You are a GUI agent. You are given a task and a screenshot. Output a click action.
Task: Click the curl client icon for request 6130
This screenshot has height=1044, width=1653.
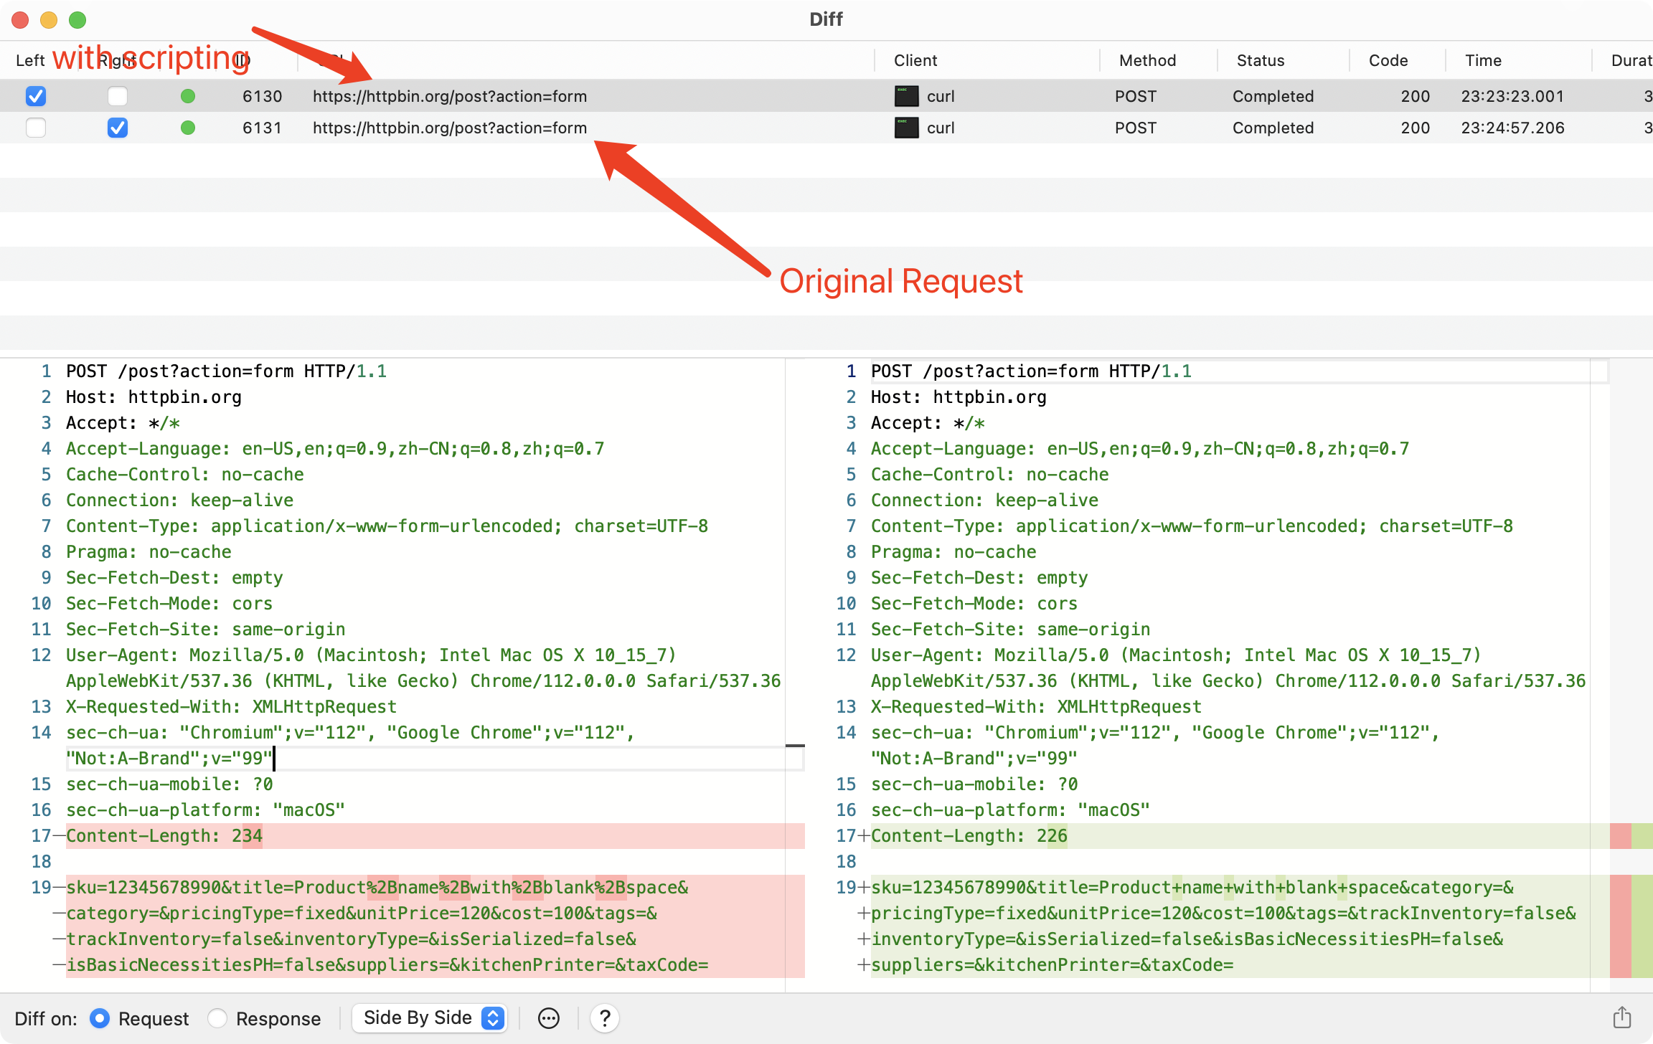click(x=906, y=95)
